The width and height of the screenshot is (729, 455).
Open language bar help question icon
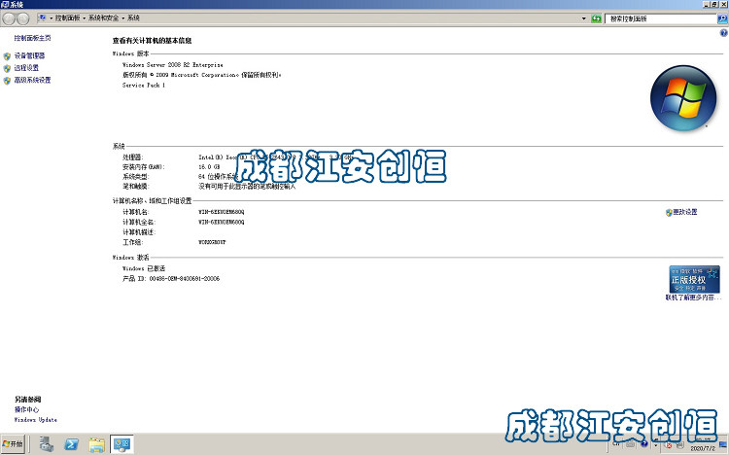(644, 444)
